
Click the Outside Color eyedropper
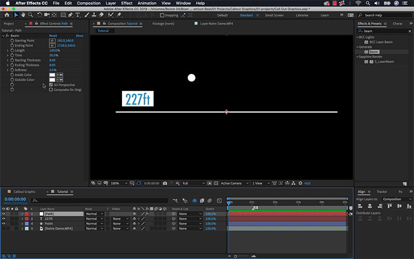60,80
